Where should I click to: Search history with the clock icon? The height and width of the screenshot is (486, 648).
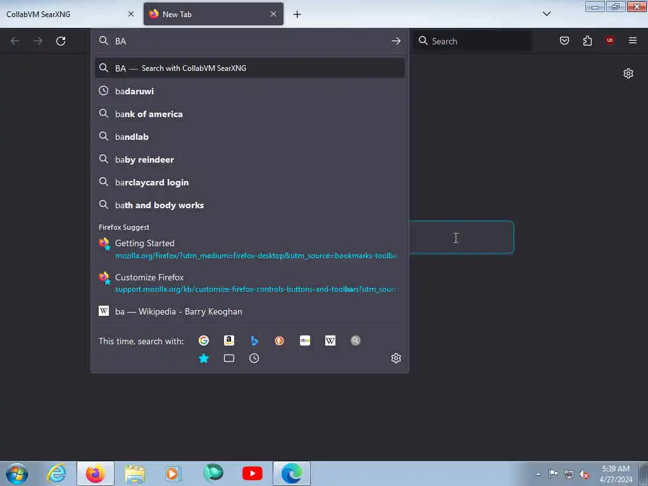pyautogui.click(x=254, y=358)
